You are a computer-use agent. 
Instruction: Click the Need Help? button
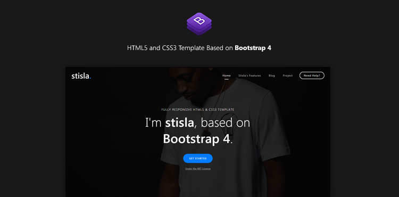pos(312,76)
